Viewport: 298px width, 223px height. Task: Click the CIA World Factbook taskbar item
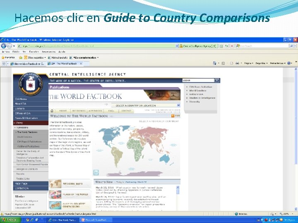(62, 220)
